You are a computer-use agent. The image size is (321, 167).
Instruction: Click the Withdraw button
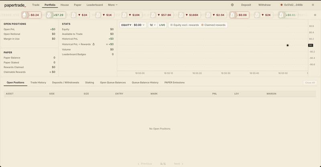coord(264,5)
